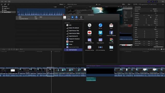Select Apple Devices 4K destination
Screen dimensions: 165x93
(73, 36)
